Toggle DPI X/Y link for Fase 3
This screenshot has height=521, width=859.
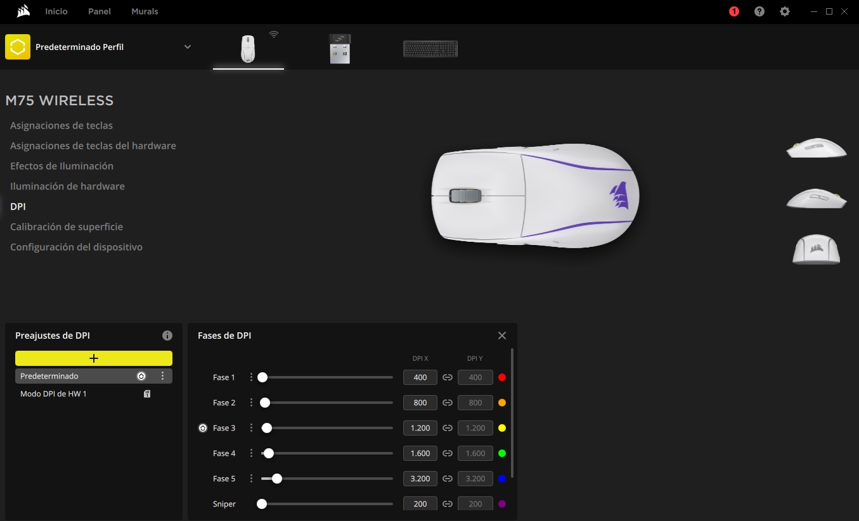click(448, 428)
